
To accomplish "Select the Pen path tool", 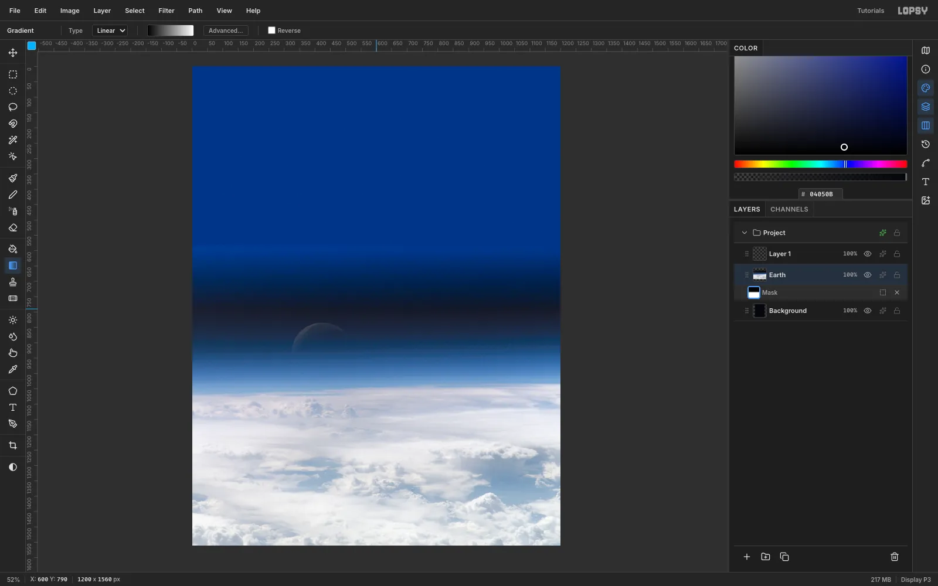I will point(13,424).
